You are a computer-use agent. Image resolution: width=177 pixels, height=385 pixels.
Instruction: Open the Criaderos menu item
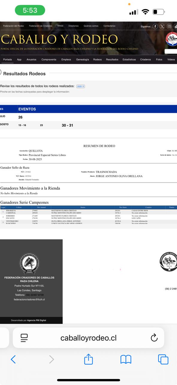coord(146,60)
